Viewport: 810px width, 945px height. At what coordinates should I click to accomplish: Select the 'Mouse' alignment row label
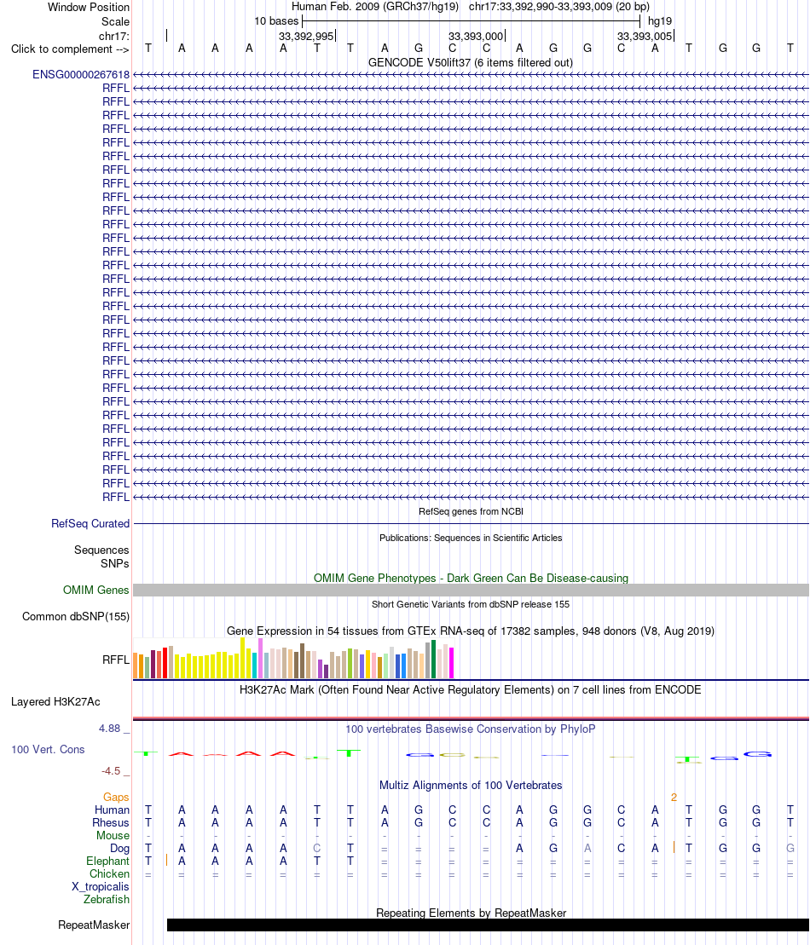[113, 835]
